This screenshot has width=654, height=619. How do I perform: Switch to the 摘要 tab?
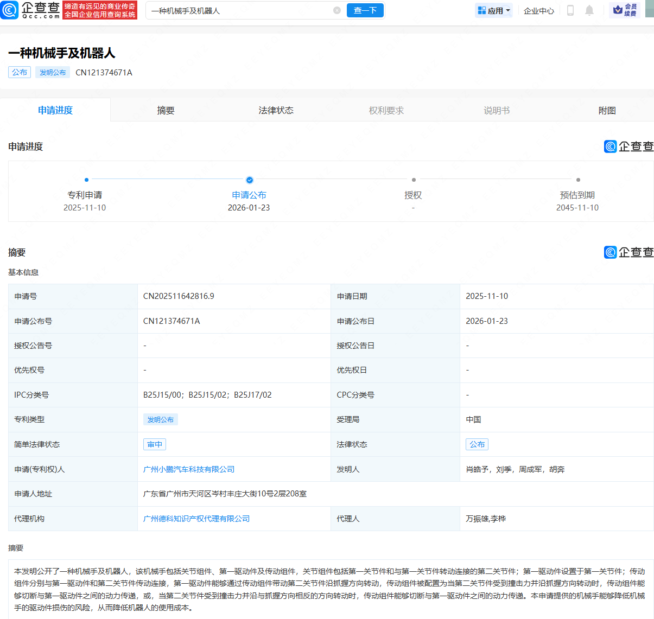pos(166,110)
